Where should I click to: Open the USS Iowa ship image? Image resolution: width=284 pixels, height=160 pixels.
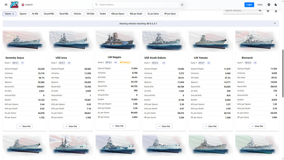[71, 41]
